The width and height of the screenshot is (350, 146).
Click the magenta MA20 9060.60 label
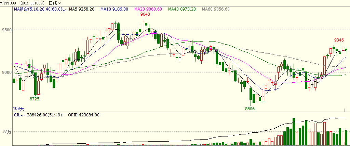tap(148, 9)
